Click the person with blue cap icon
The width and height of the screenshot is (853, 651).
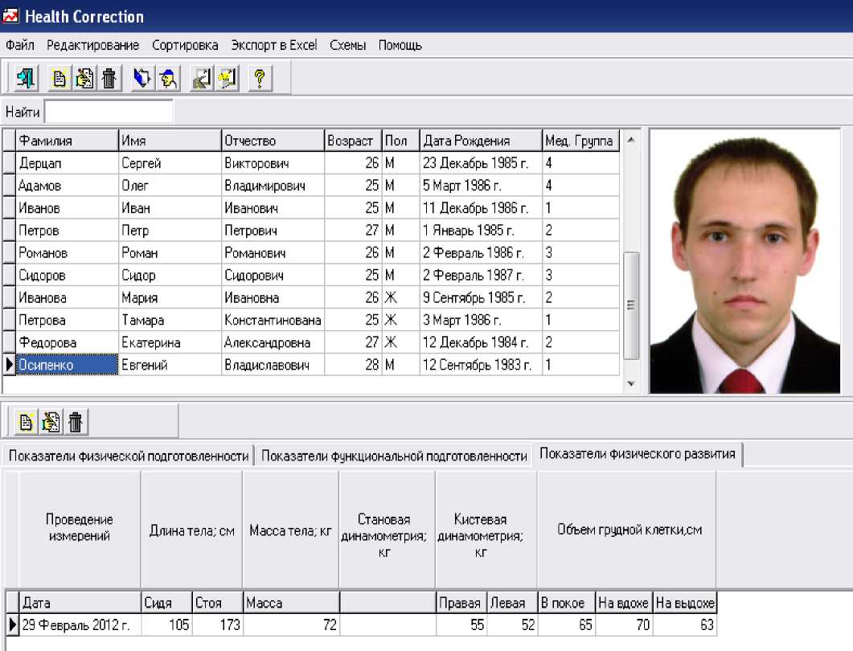click(x=167, y=78)
